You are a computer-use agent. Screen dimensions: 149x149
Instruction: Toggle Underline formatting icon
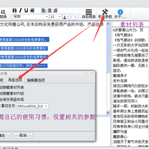click(26, 10)
